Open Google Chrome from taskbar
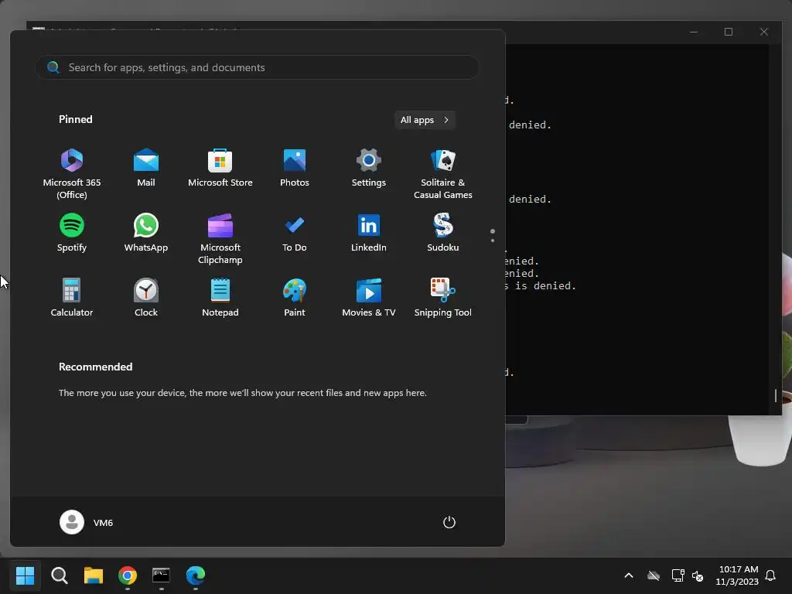The height and width of the screenshot is (594, 792). tap(128, 575)
